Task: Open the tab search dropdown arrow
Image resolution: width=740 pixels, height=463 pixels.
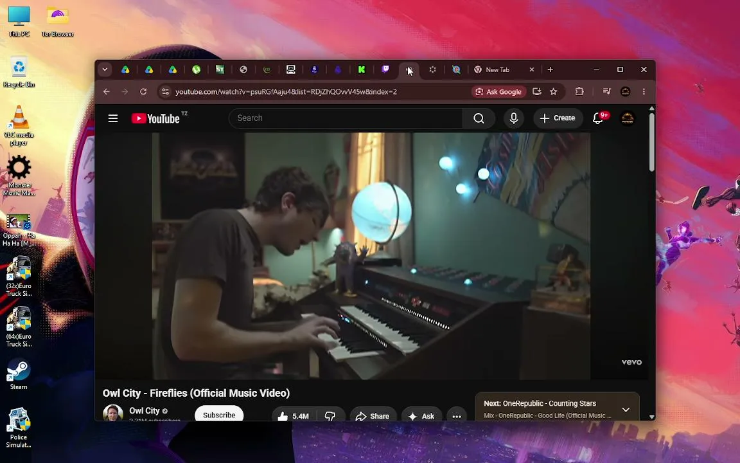Action: coord(105,69)
